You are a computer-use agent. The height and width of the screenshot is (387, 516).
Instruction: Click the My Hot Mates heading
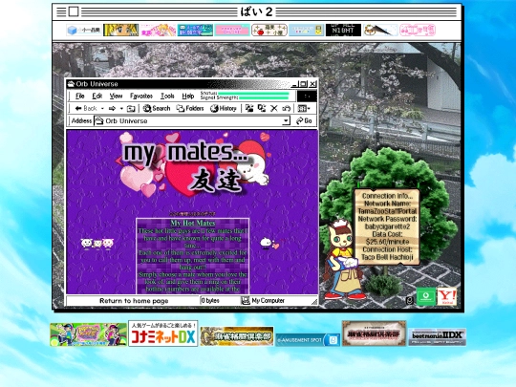193,223
